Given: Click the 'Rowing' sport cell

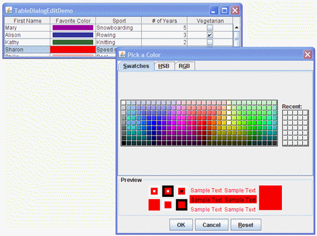Looking at the screenshot, I should pos(119,35).
